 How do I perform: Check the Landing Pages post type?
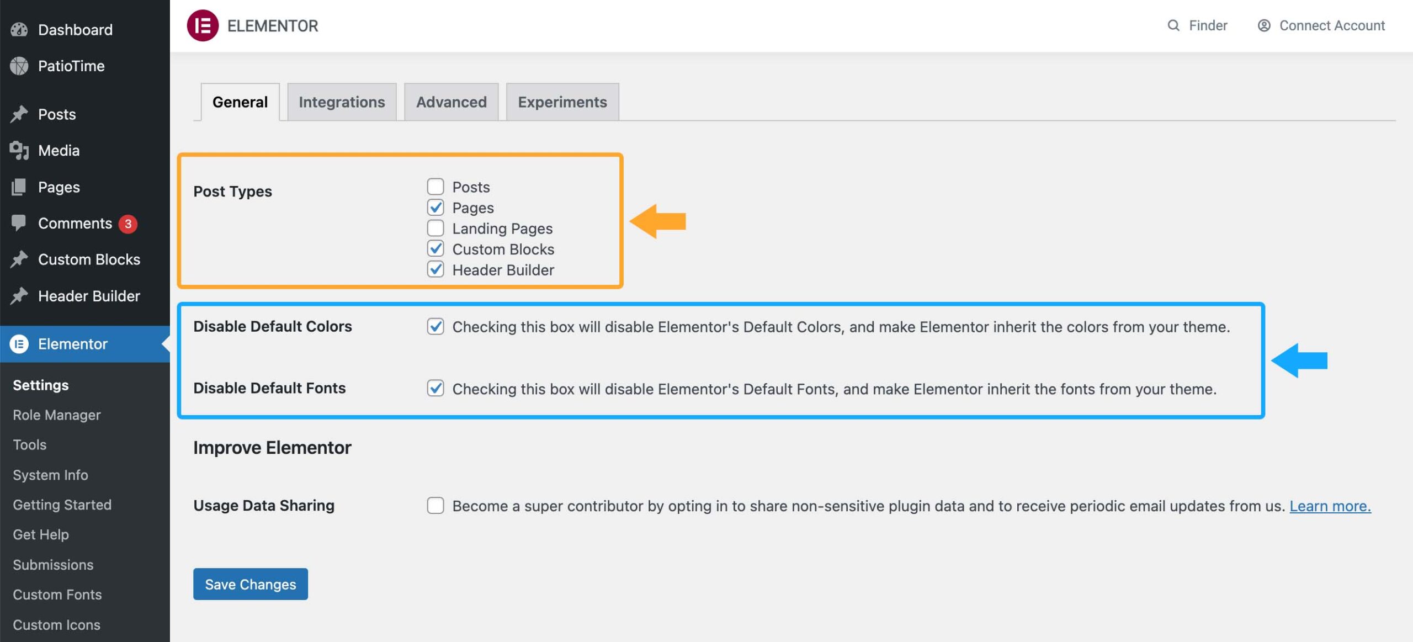tap(435, 228)
